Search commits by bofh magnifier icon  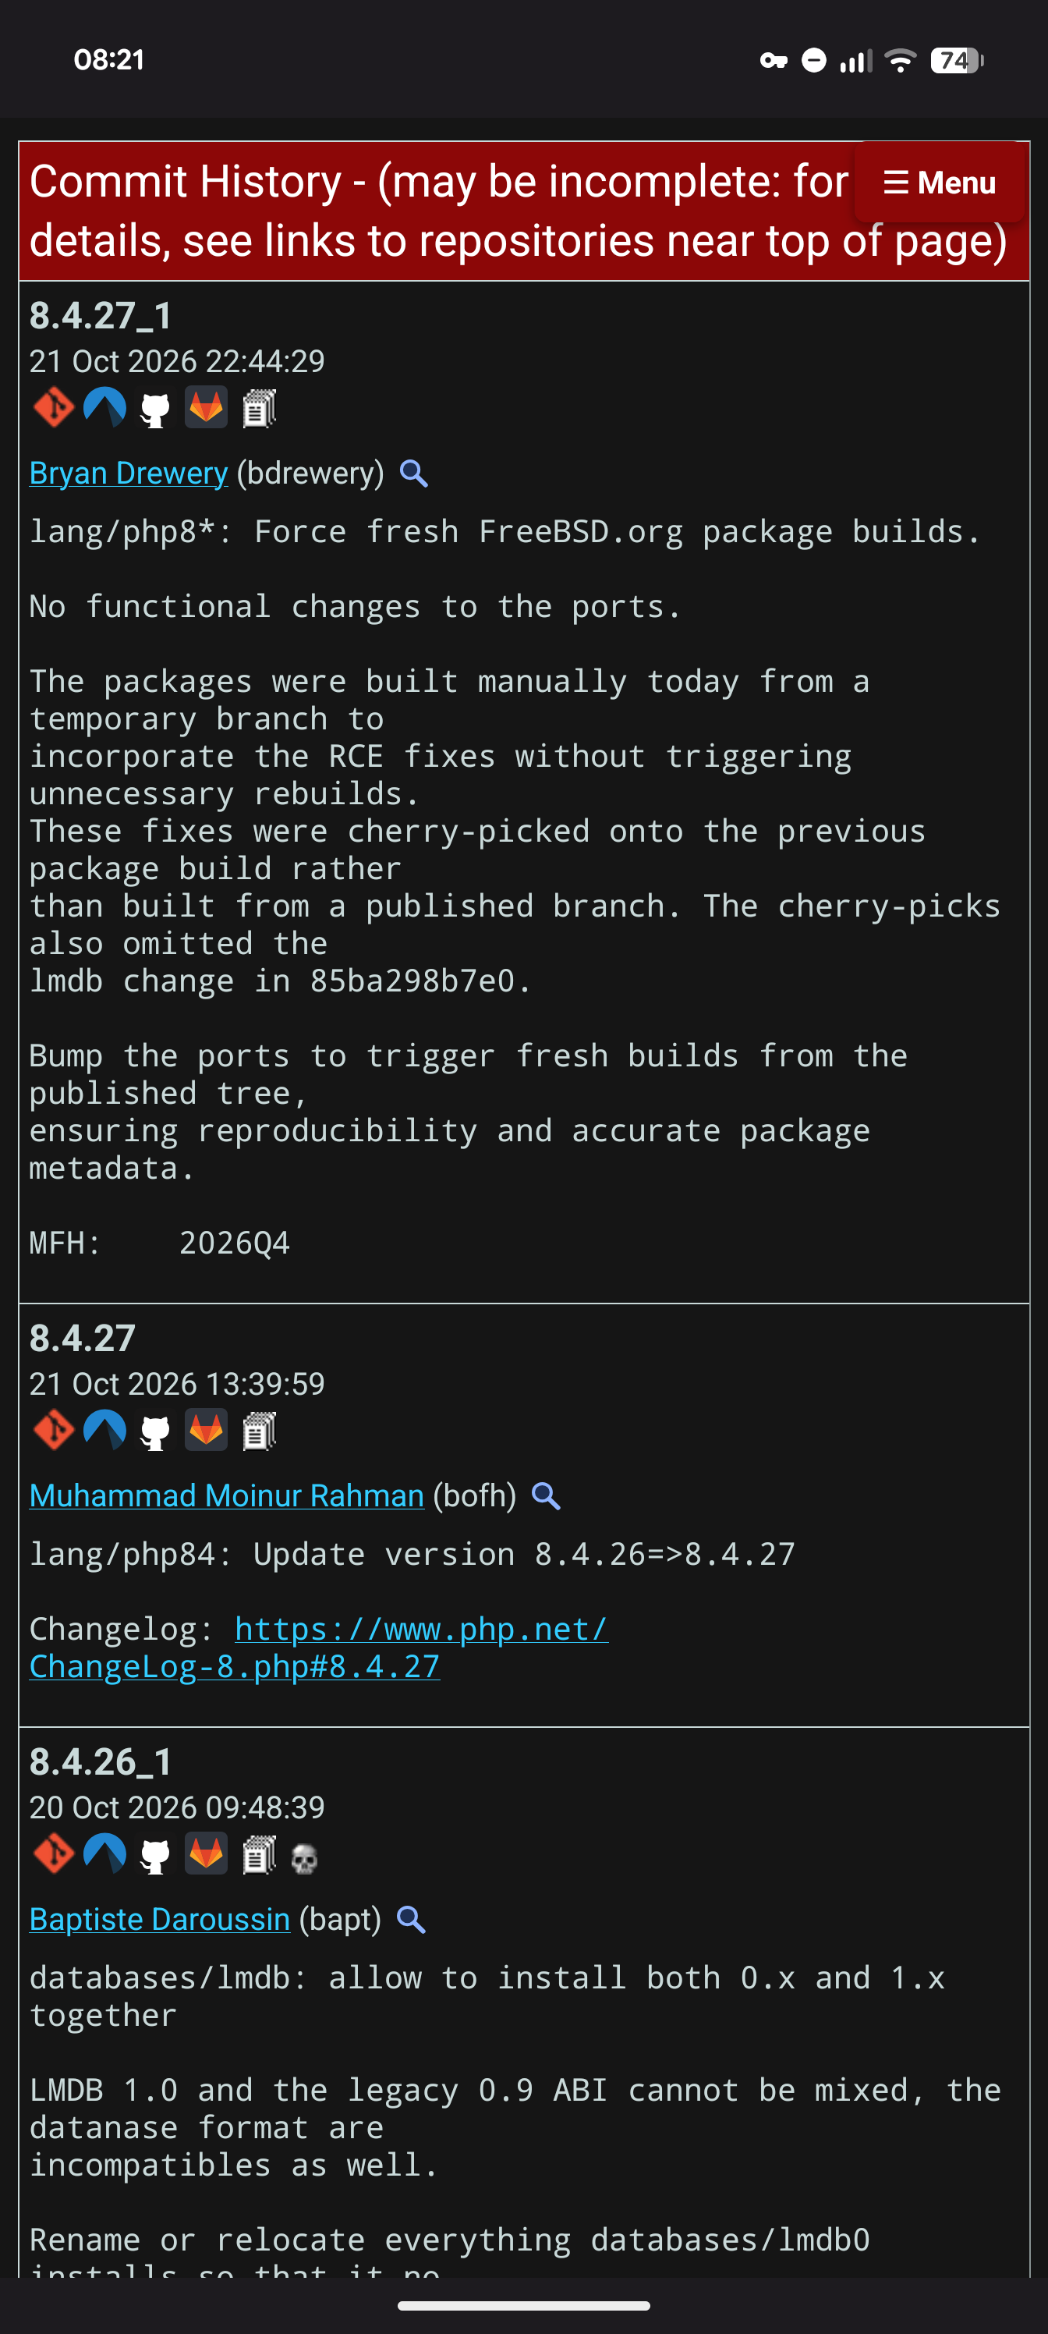point(546,1496)
